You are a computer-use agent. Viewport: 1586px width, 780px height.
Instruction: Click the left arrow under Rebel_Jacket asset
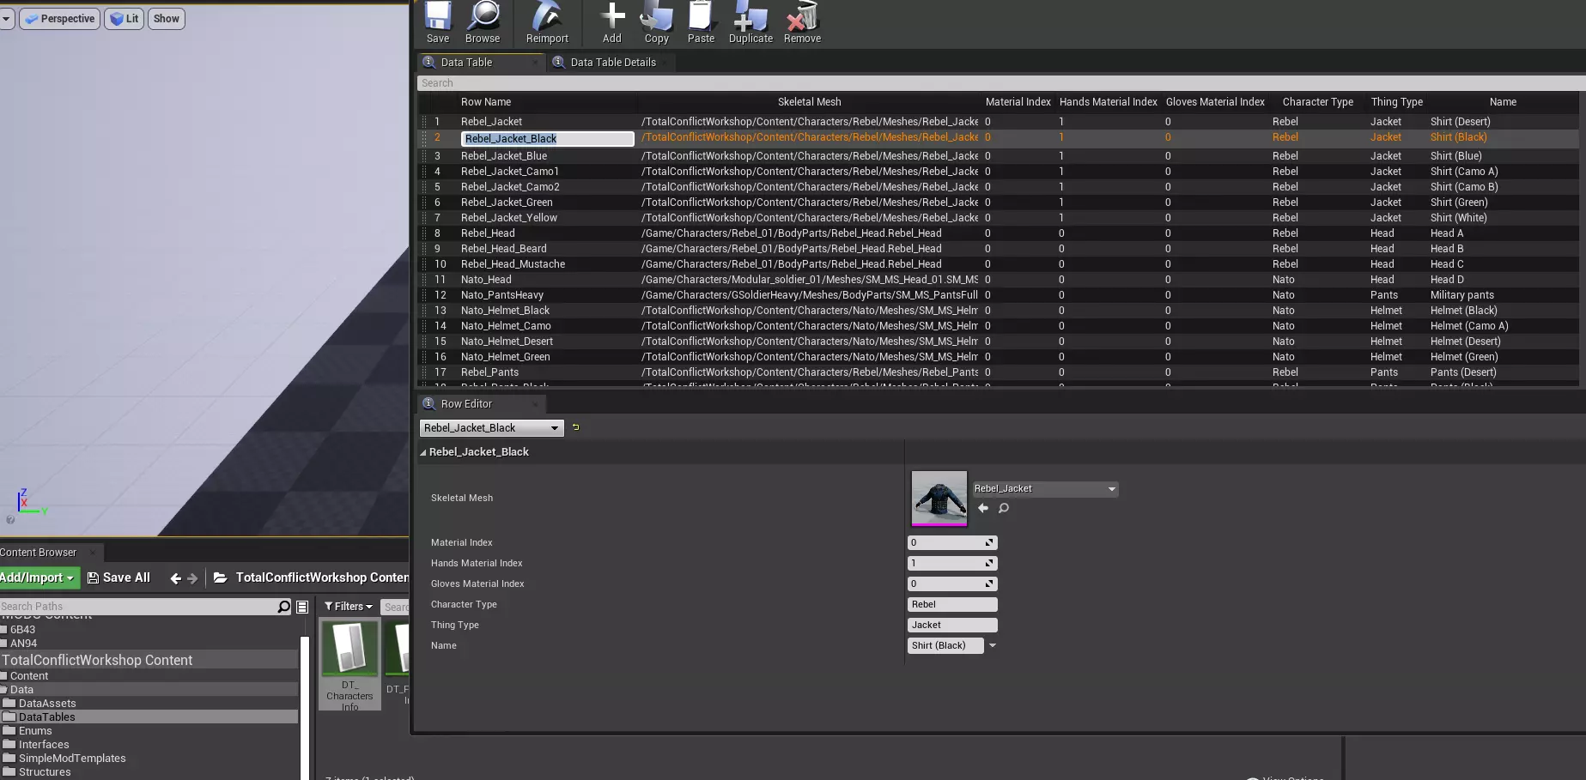(x=983, y=508)
